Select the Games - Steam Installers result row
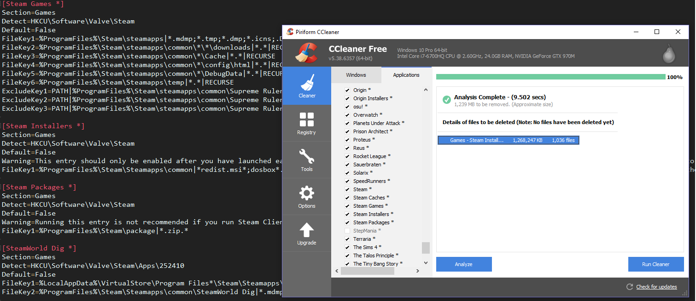The image size is (696, 301). 508,140
